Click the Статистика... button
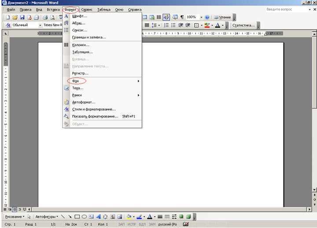The image size is (317, 228). click(243, 25)
